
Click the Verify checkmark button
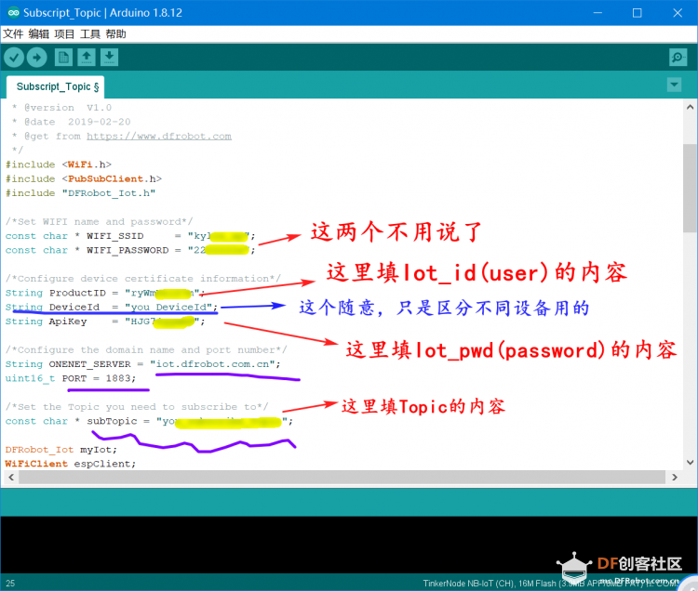tap(14, 58)
